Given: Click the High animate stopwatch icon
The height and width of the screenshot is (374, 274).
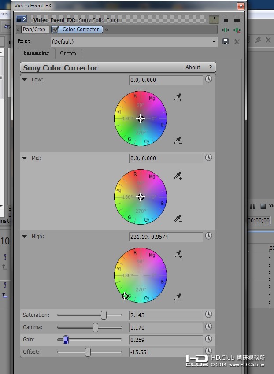Looking at the screenshot, I should (208, 236).
